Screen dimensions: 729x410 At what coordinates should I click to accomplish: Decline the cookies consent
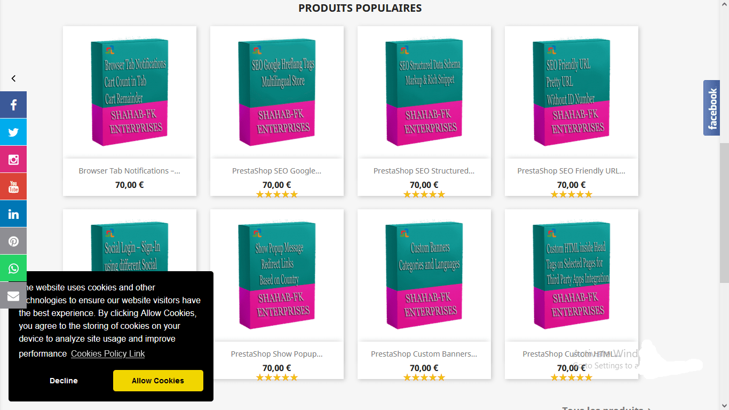click(64, 381)
